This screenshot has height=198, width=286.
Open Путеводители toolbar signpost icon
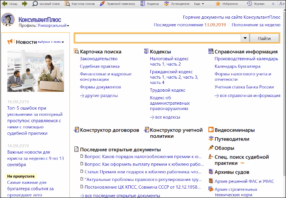click(x=166, y=4)
